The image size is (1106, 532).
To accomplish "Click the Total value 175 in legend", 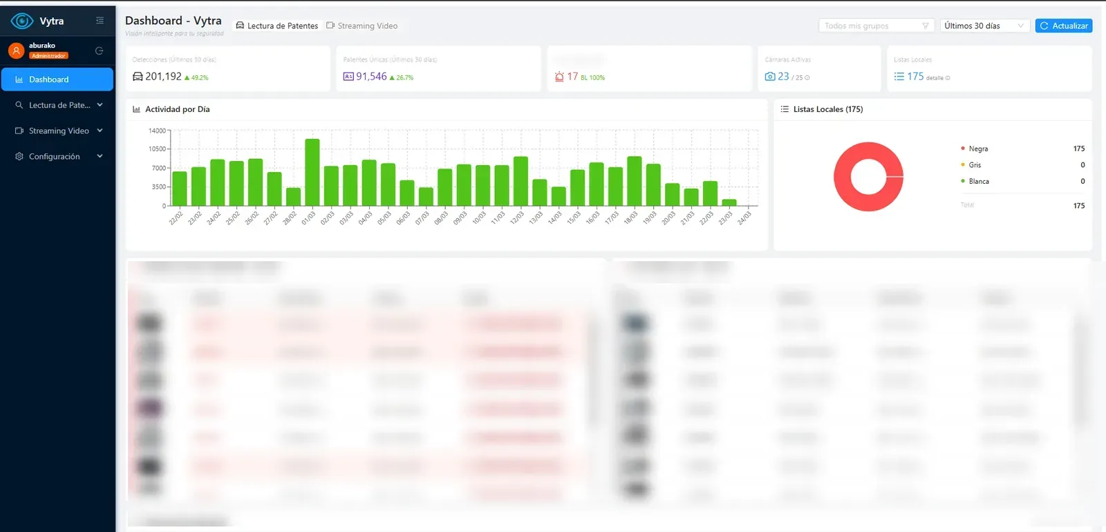I will 1079,205.
